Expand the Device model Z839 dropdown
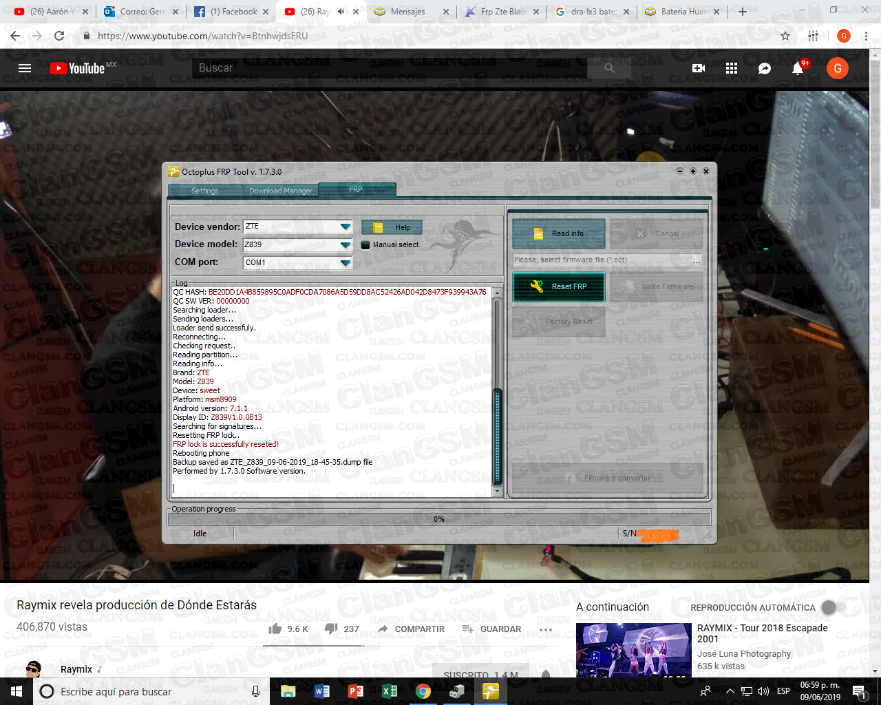 (346, 244)
